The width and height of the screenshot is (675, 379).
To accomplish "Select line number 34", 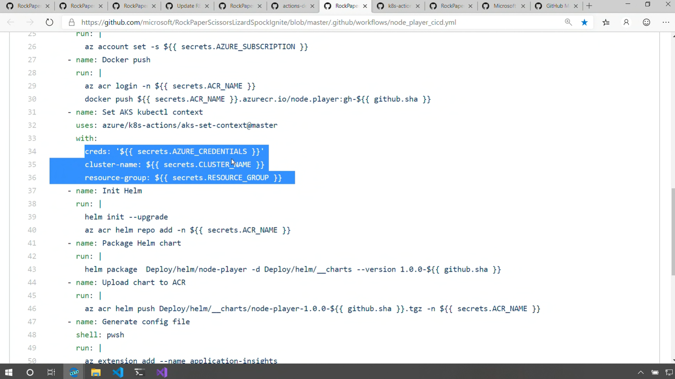I will click(32, 151).
